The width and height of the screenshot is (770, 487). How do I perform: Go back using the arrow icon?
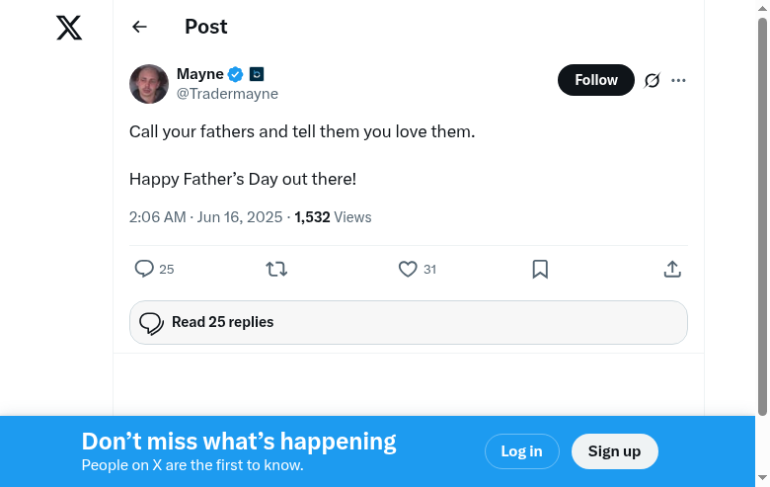point(139,28)
